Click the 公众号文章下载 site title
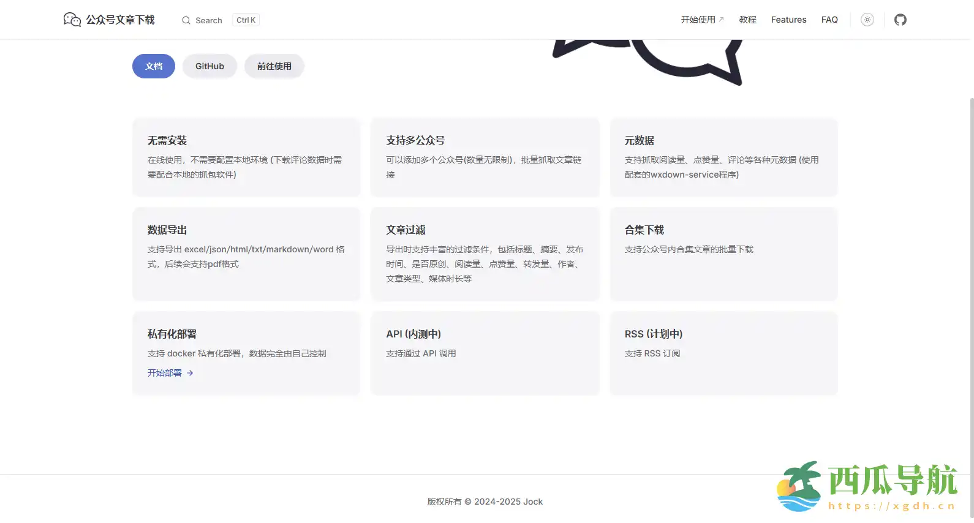974x523 pixels. [x=120, y=20]
